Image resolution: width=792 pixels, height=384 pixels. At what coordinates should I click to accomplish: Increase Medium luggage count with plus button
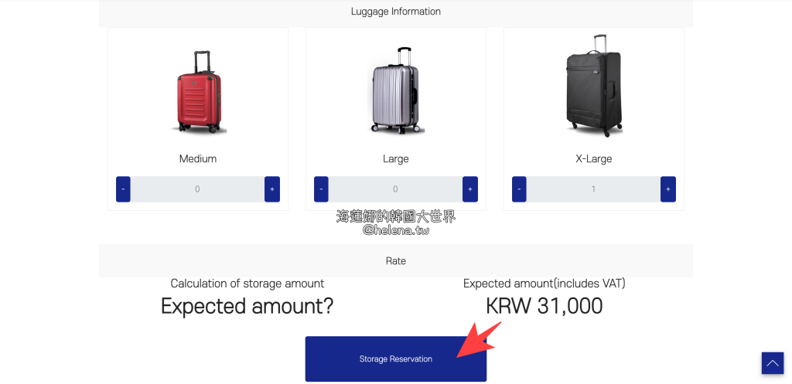[x=271, y=189]
